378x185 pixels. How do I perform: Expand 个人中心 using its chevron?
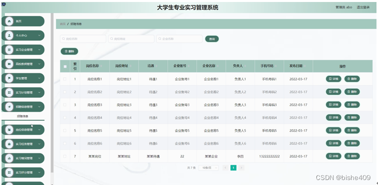click(39, 35)
